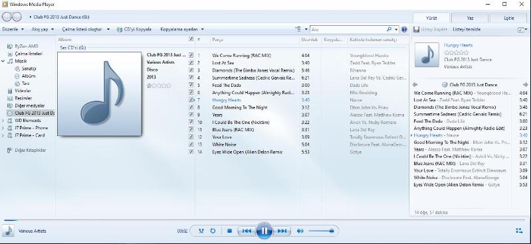This screenshot has width=531, height=244.
Task: Uncheck track 2 Lost At Sea
Action: 191,62
